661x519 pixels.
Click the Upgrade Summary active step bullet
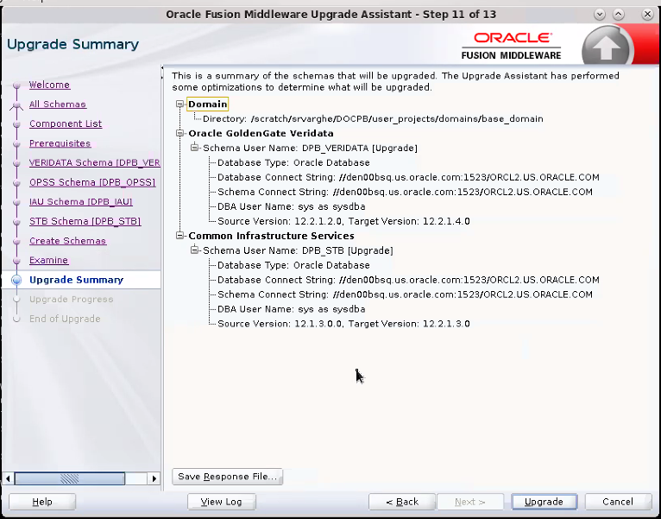click(17, 280)
